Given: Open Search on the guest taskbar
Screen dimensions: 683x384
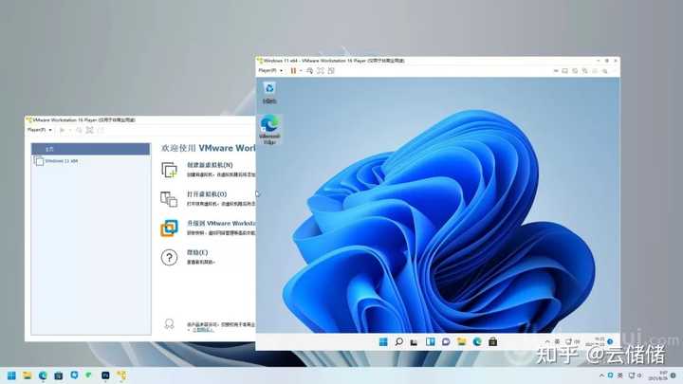Looking at the screenshot, I should 399,341.
